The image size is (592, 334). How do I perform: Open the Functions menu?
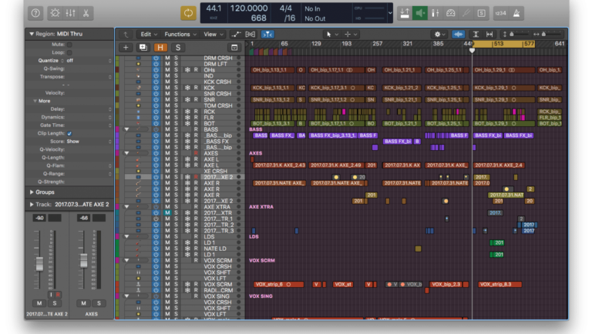(x=180, y=35)
